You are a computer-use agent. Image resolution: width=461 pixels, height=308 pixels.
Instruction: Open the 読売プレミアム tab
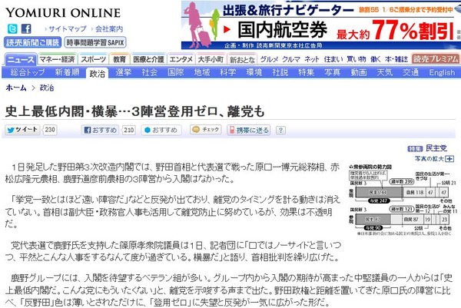[436, 59]
